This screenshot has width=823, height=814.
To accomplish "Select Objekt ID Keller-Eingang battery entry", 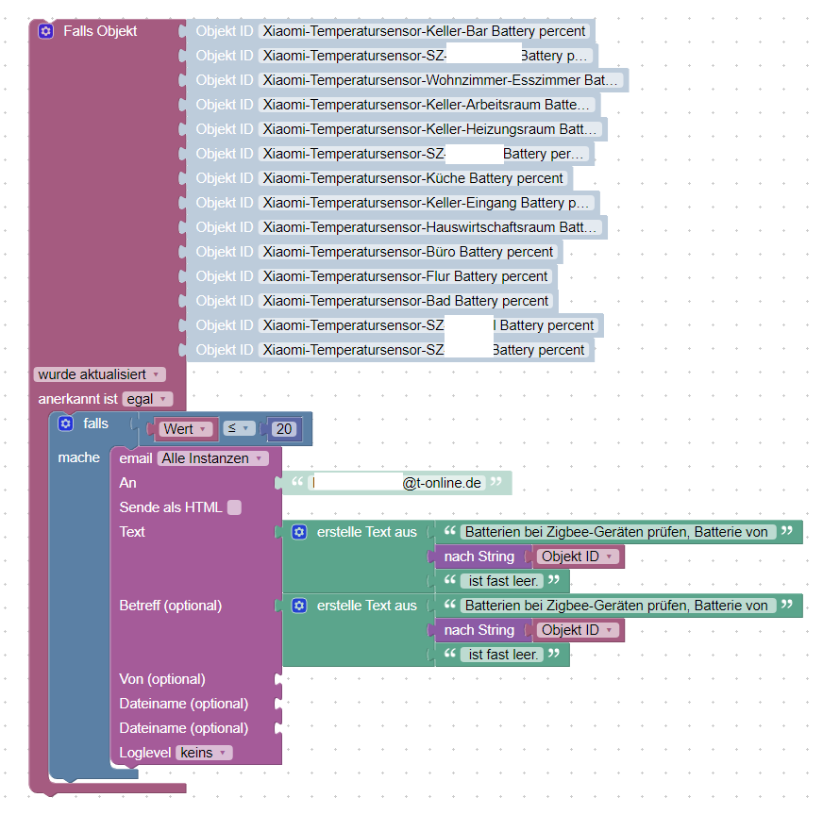I will click(427, 203).
